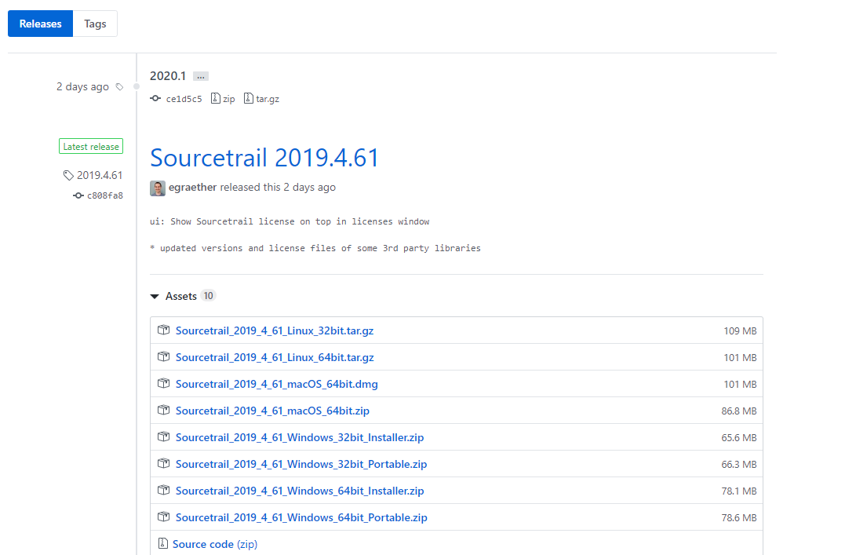Click the zip file icon for 2020.1
The image size is (856, 555).
coord(216,98)
